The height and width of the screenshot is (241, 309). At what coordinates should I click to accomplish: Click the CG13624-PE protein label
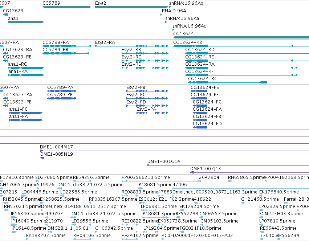(205, 87)
